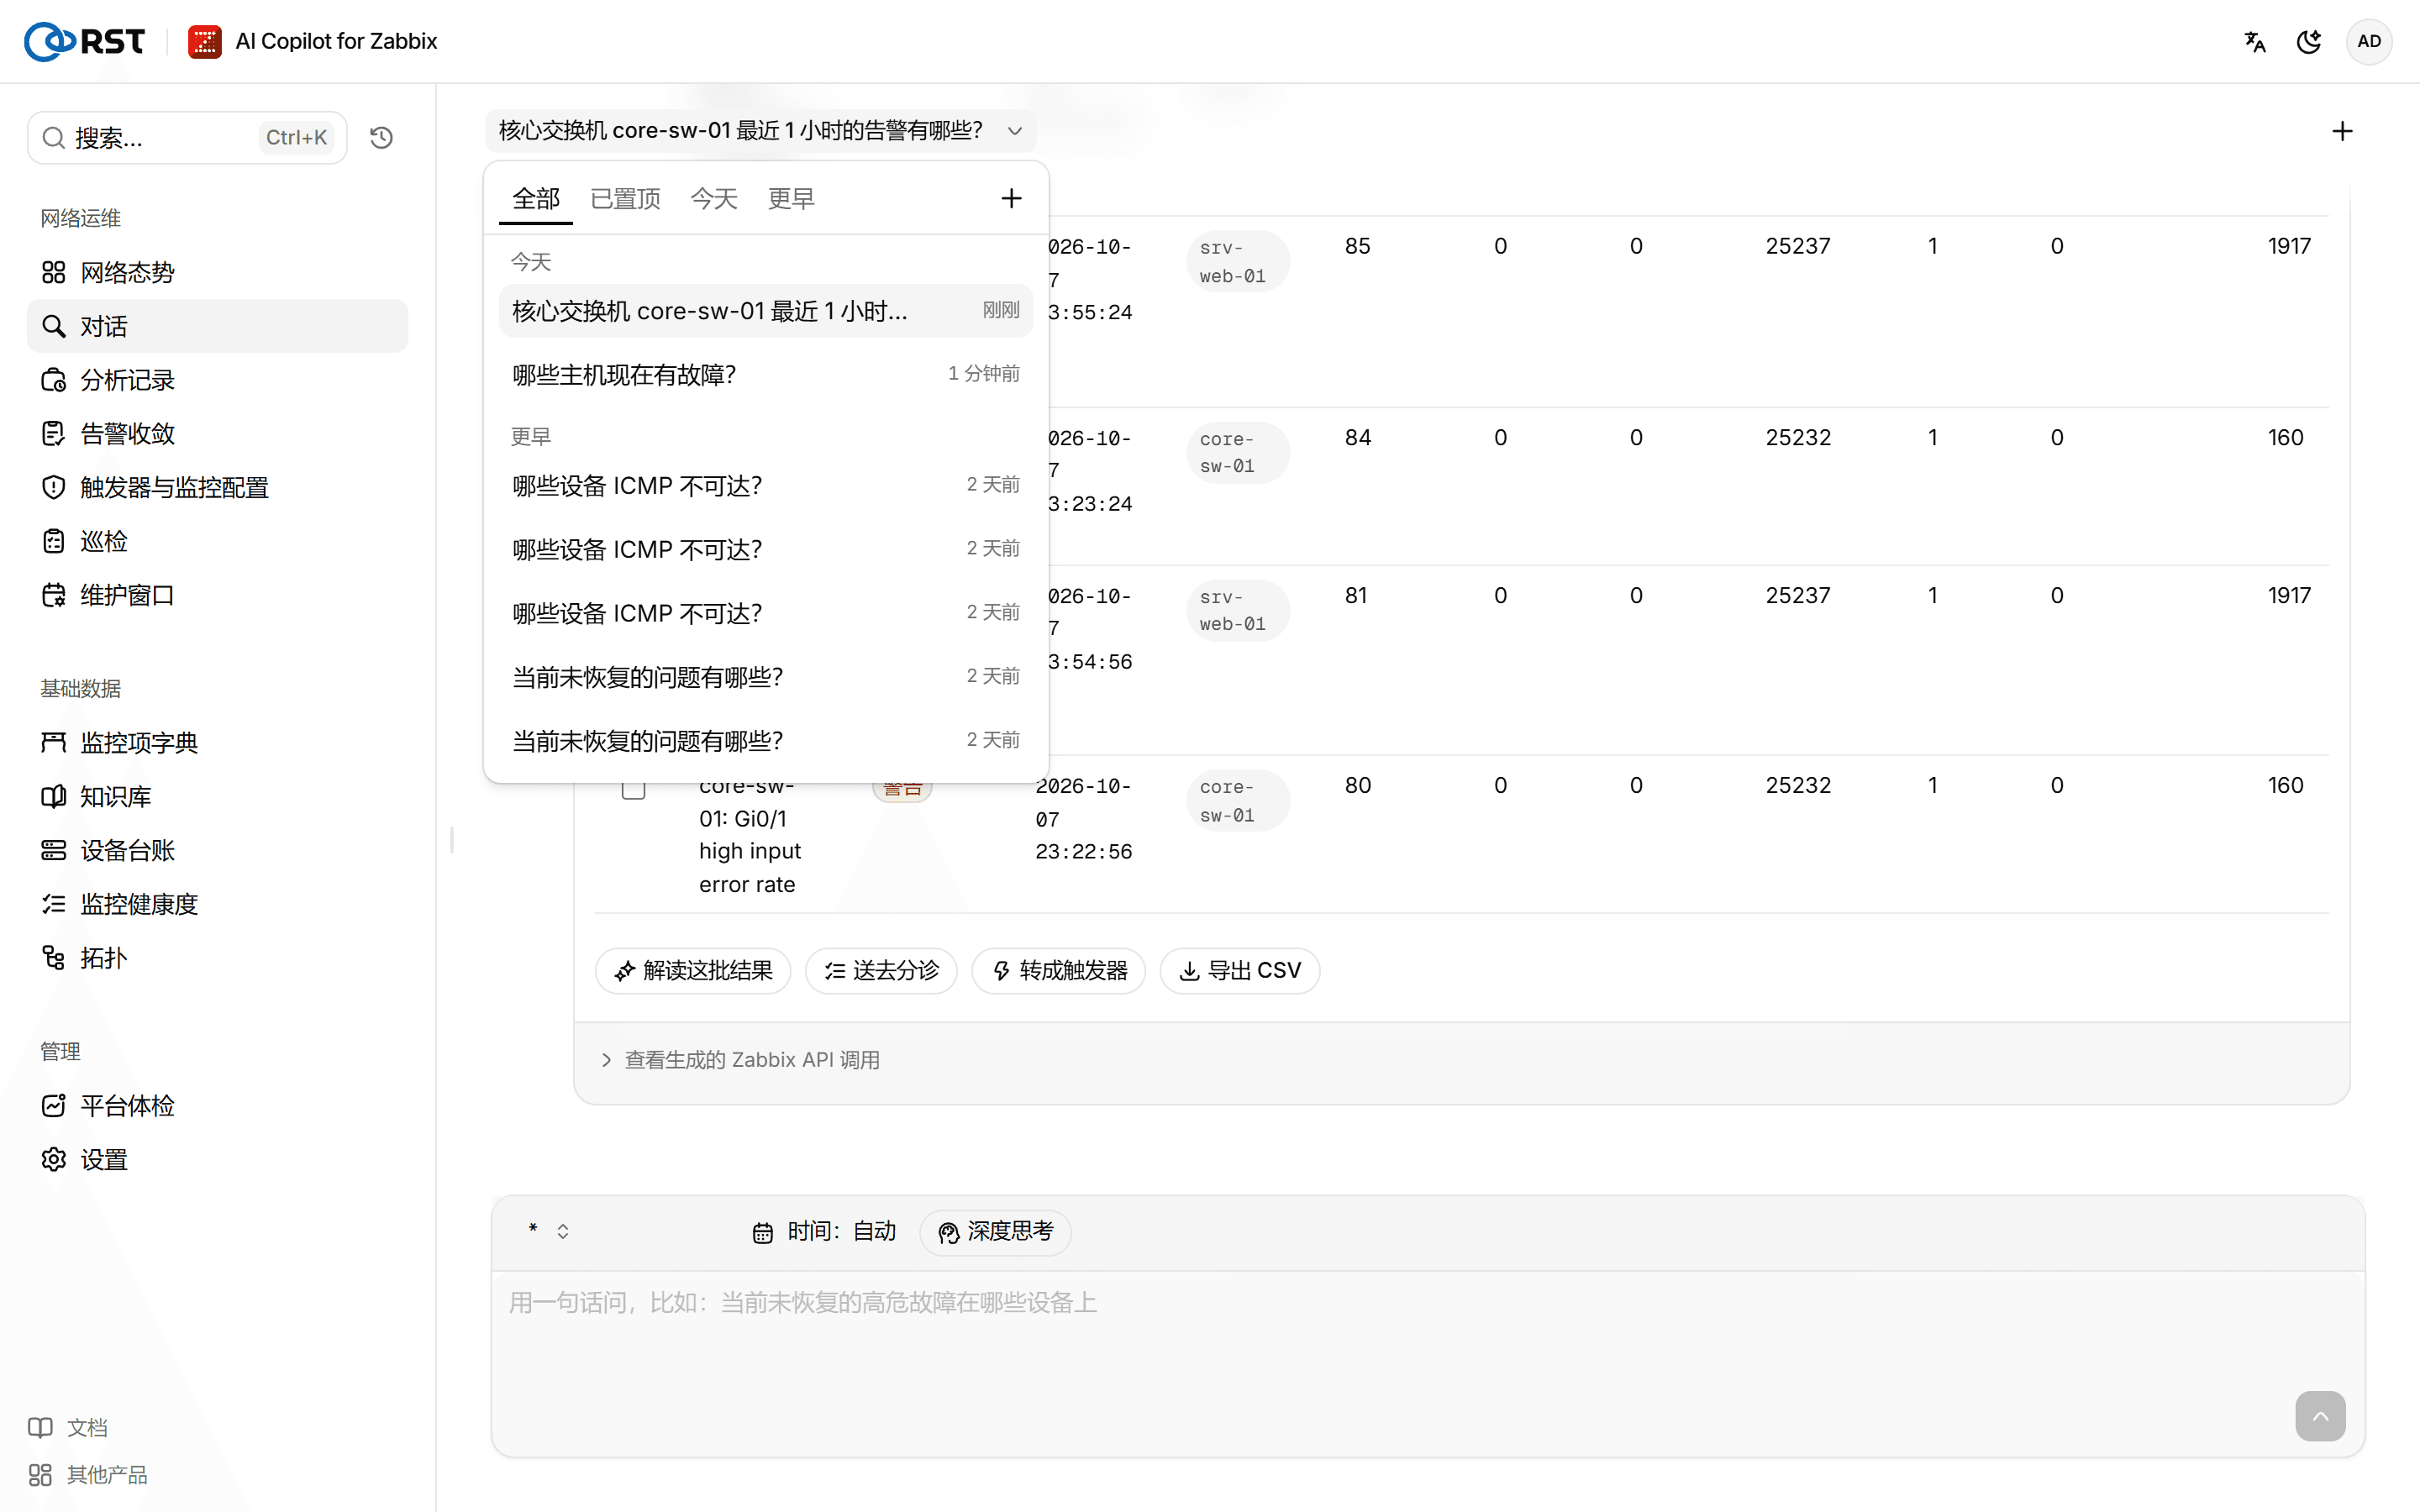Open 其他产品 at sidebar bottom
The width and height of the screenshot is (2420, 1512).
(88, 1474)
